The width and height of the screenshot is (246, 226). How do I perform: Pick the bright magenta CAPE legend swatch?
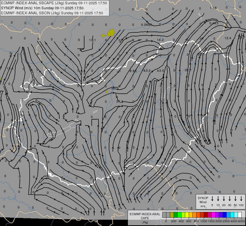click(213, 215)
